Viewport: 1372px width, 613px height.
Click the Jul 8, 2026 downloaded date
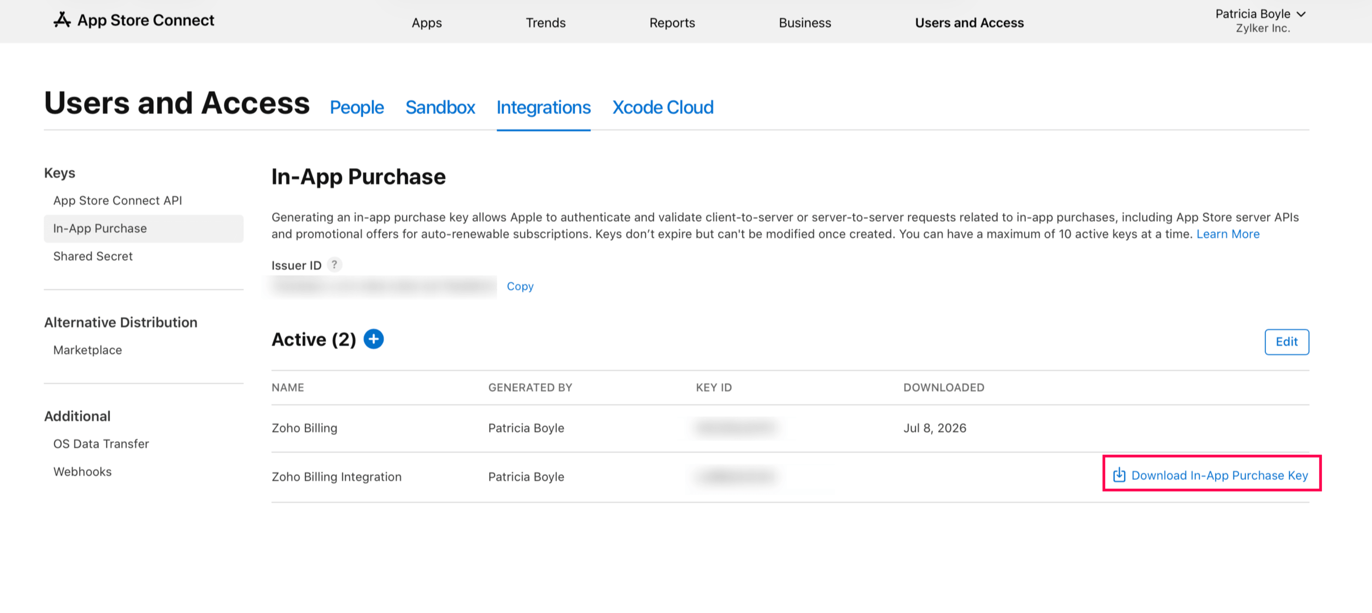click(x=934, y=428)
